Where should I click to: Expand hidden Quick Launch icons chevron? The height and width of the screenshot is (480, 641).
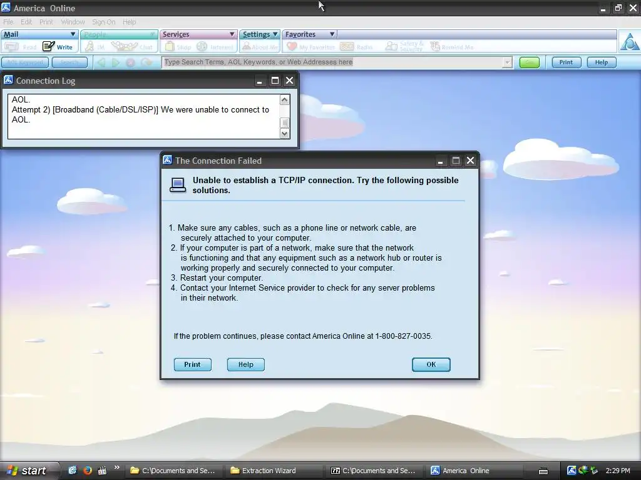tap(117, 467)
